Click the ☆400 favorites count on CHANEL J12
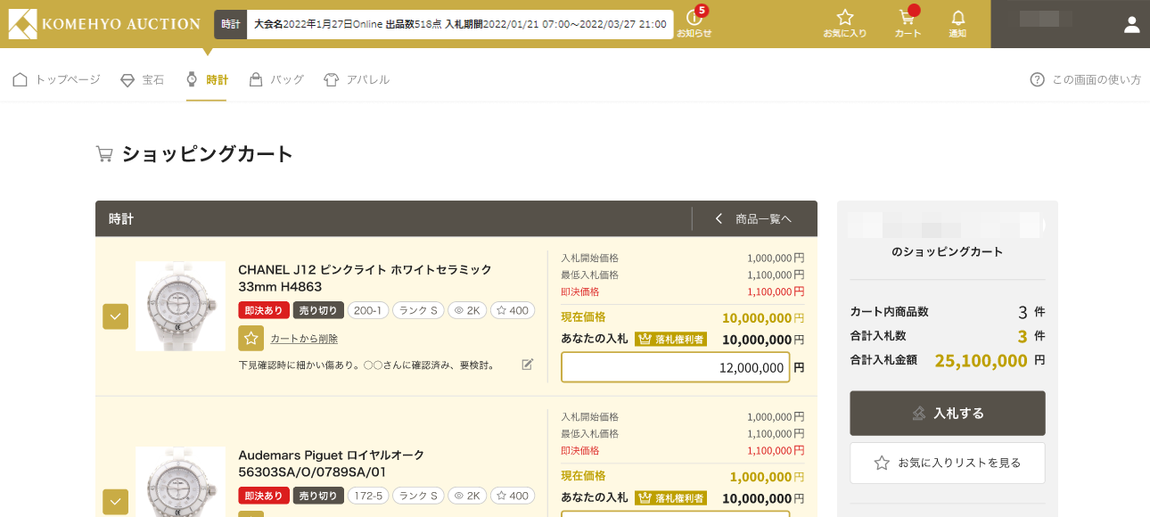Screen dimensions: 1150x517 click(x=513, y=311)
